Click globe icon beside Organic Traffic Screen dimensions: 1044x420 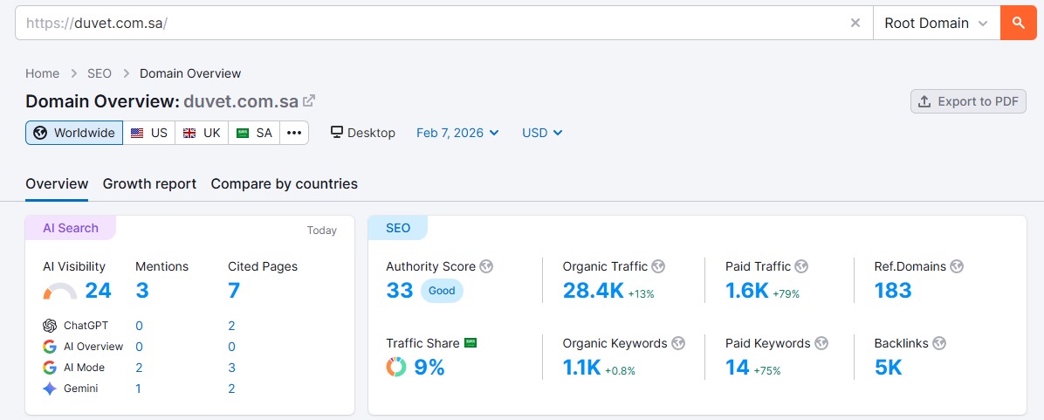[x=658, y=266]
